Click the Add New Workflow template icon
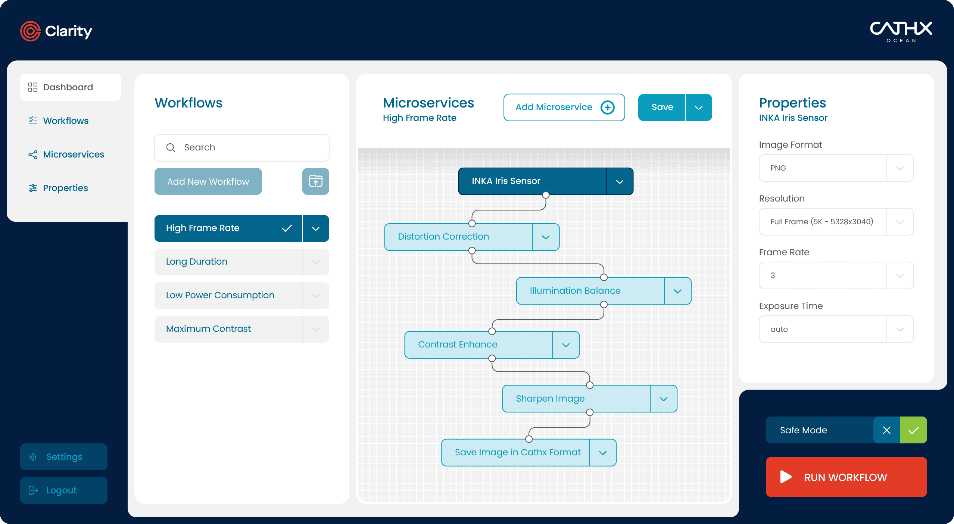The width and height of the screenshot is (954, 524). (x=315, y=181)
